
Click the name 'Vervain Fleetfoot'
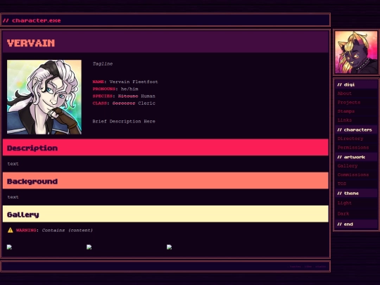(134, 82)
